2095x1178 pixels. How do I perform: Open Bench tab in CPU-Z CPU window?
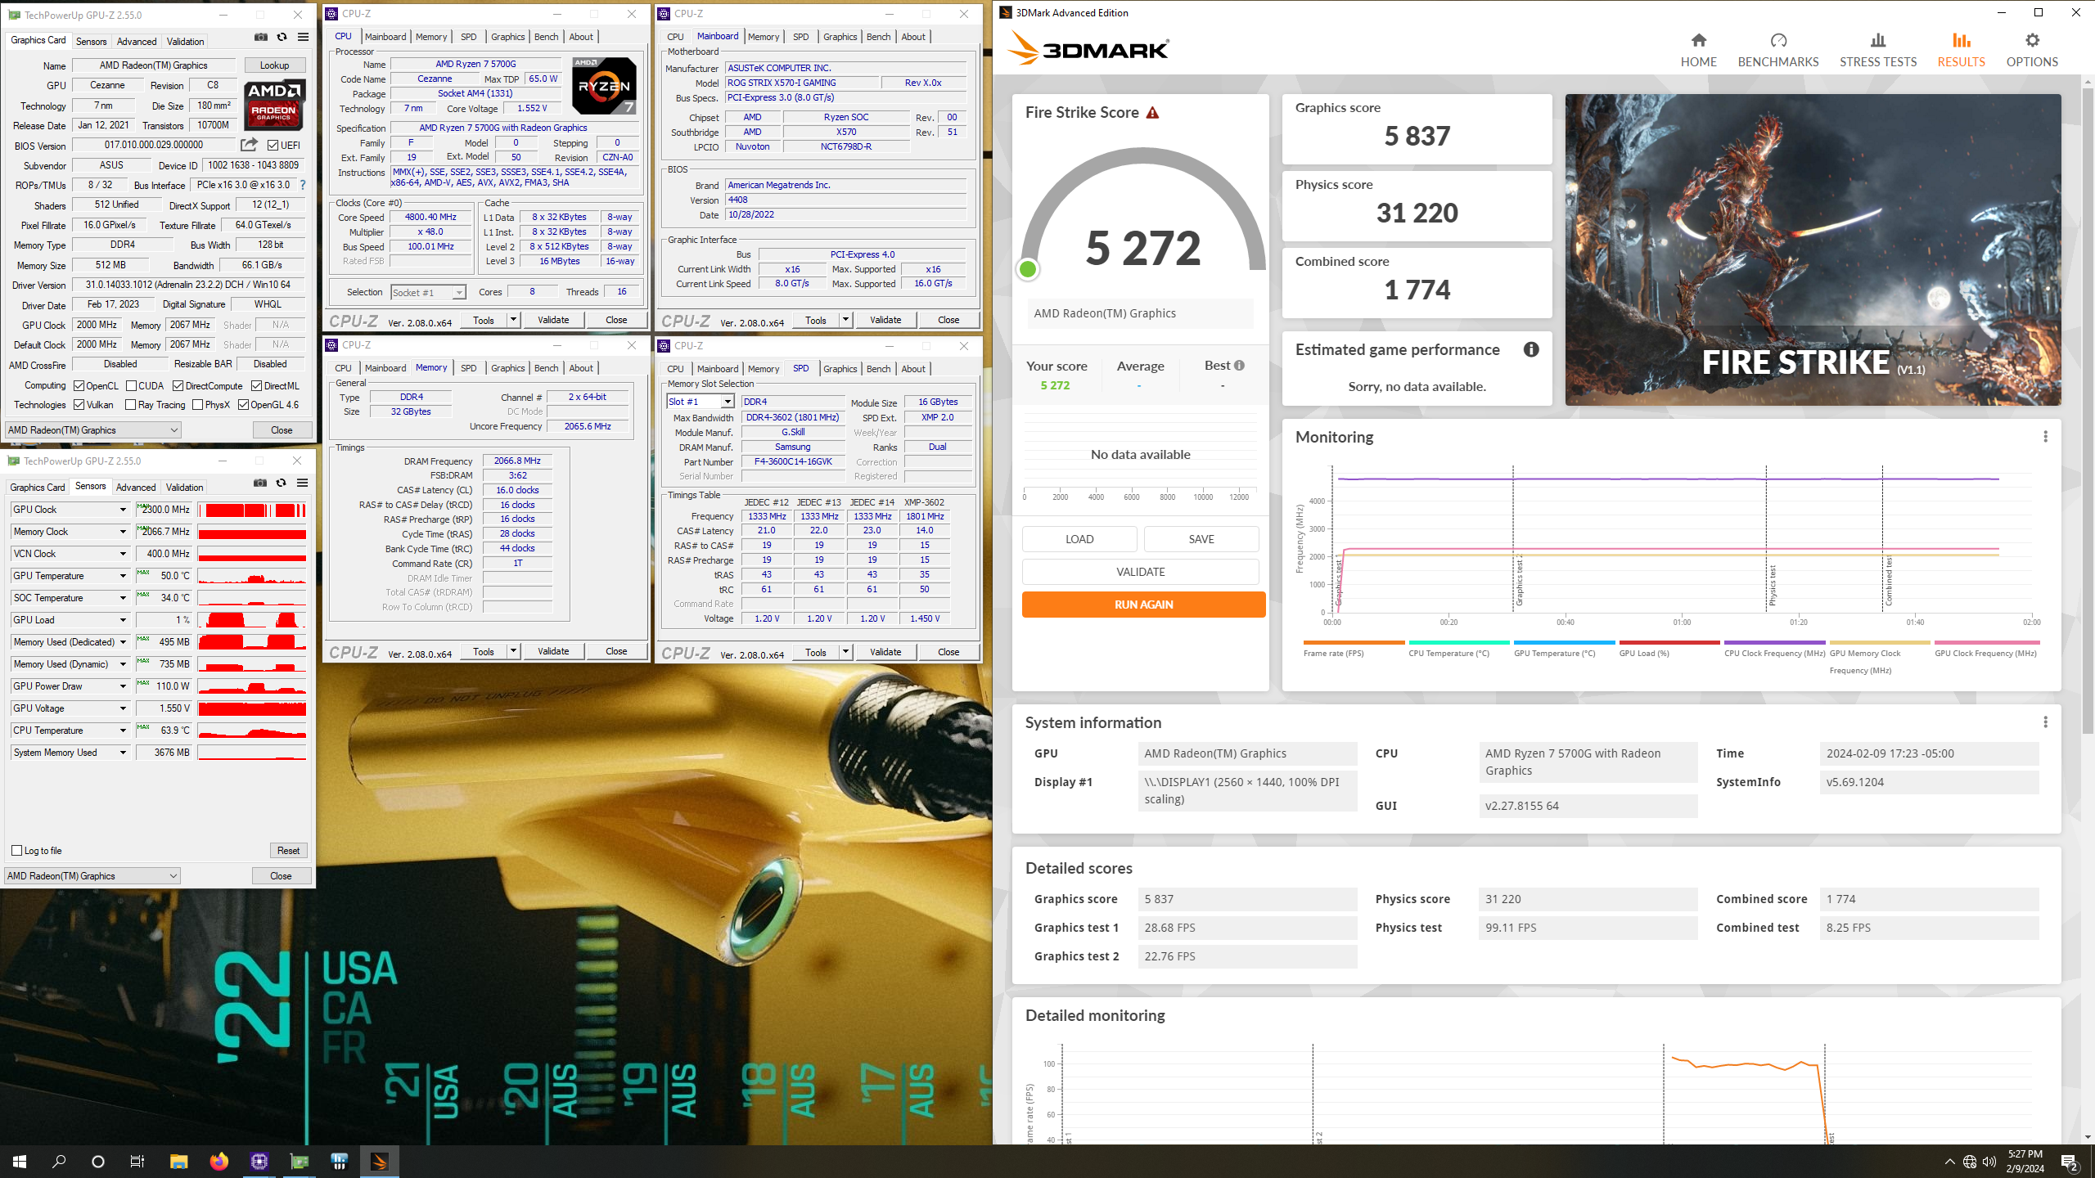(546, 37)
